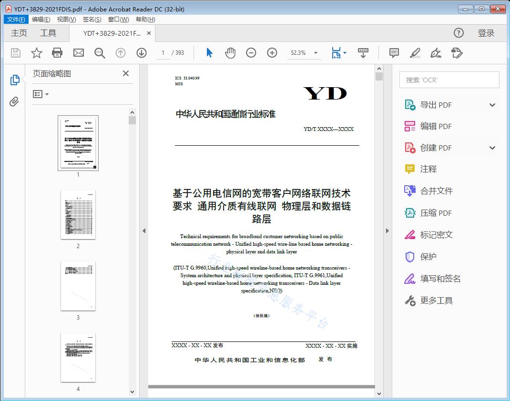Click the print document icon
This screenshot has width=510, height=401.
[x=57, y=53]
